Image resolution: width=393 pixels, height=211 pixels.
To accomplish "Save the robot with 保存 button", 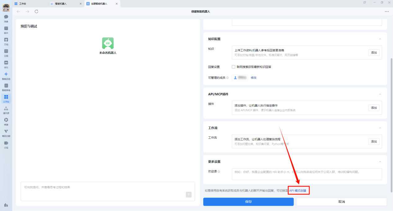I will coord(248,202).
